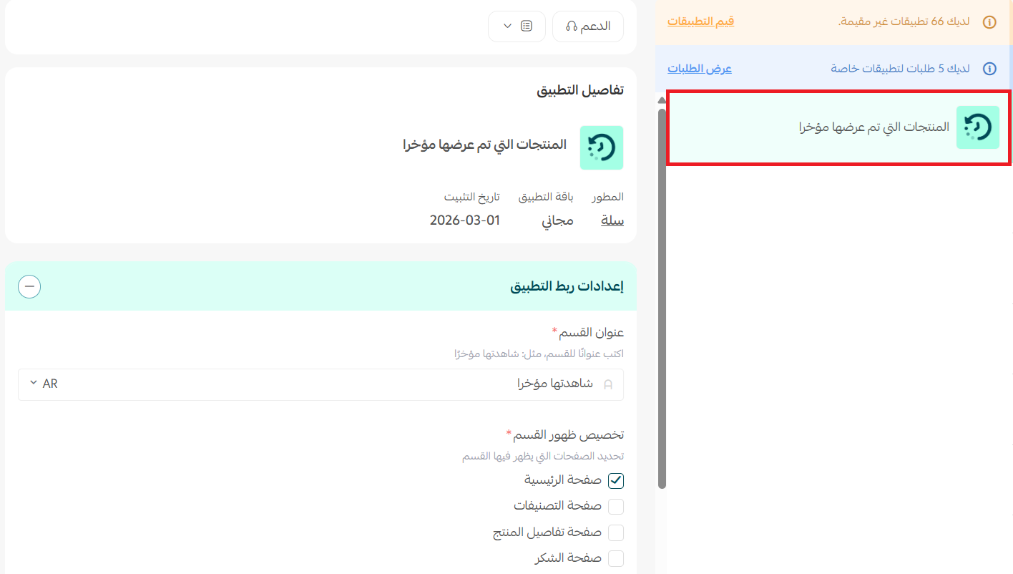Collapse the إعدادات ربط التطبيق panel

(29, 286)
